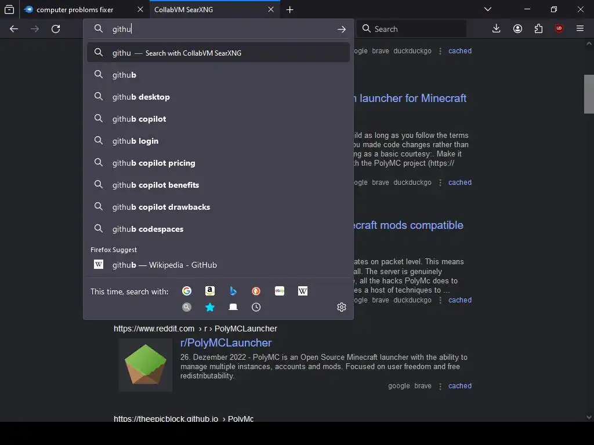Select the github copilot suggestion
This screenshot has height=445, width=594.
coord(218,119)
